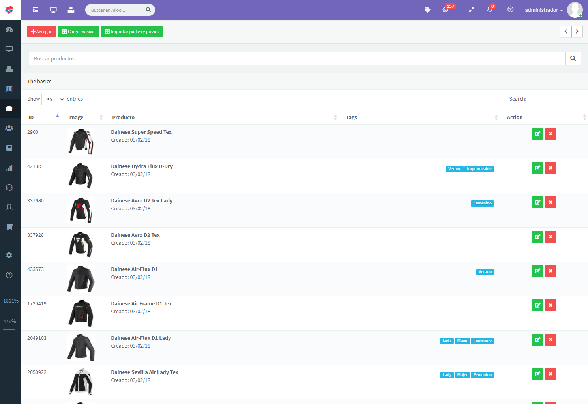Viewport: 588px width, 404px height.
Task: Open Dainese Avro D2 Tex thumbnail
Action: tap(81, 244)
